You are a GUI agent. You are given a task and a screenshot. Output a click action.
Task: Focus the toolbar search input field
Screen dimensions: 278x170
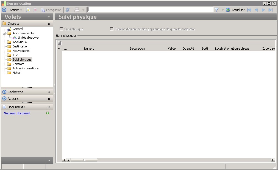[150, 10]
